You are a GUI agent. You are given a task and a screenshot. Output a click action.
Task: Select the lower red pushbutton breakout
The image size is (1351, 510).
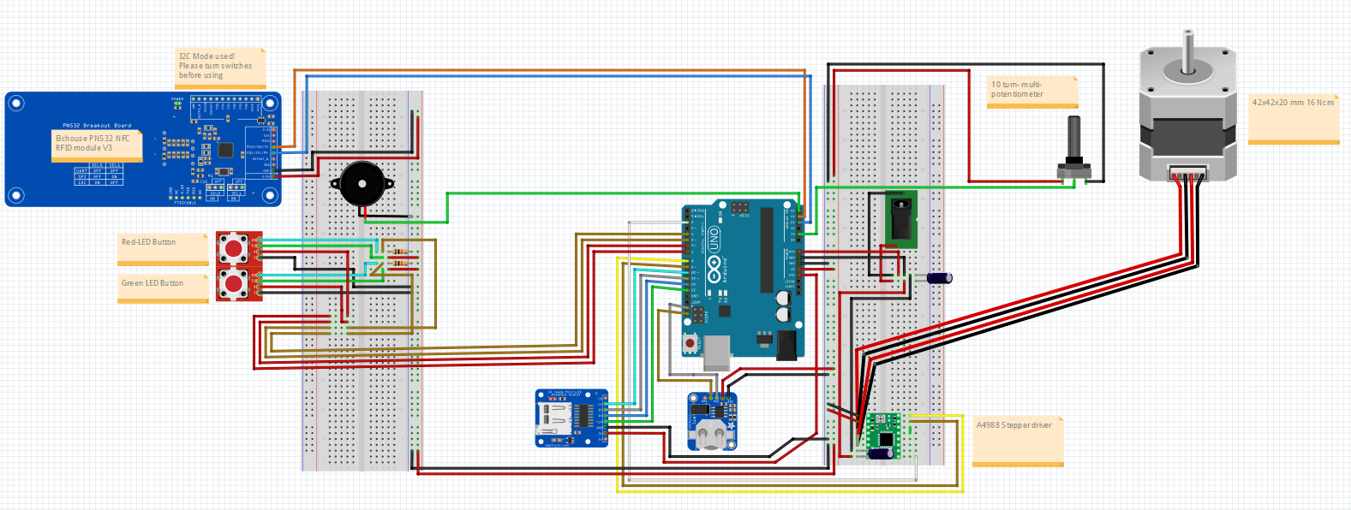(239, 283)
